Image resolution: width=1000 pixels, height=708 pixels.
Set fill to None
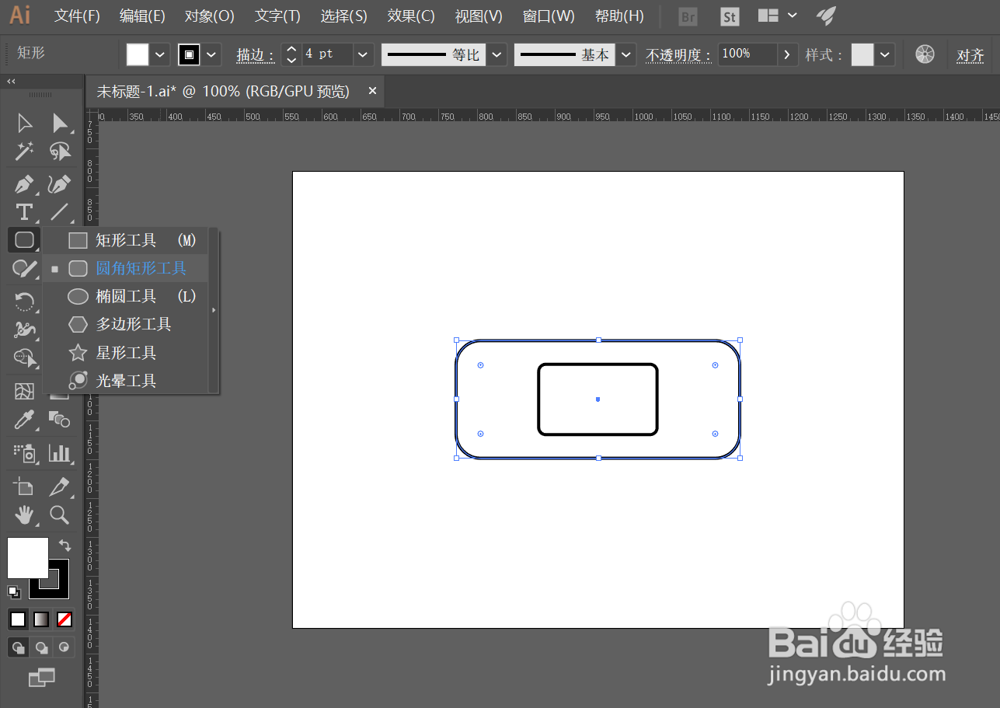point(64,619)
